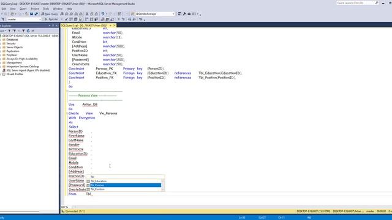Click the Parse checkmark icon
The image size is (392, 220).
66,19
